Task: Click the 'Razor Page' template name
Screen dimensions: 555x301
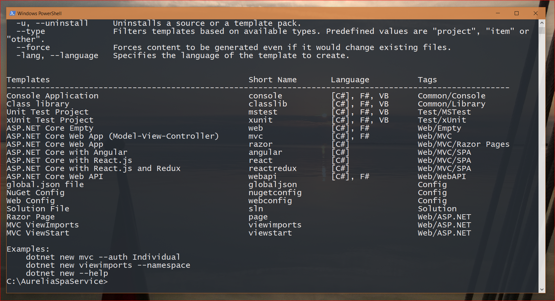Action: (31, 217)
